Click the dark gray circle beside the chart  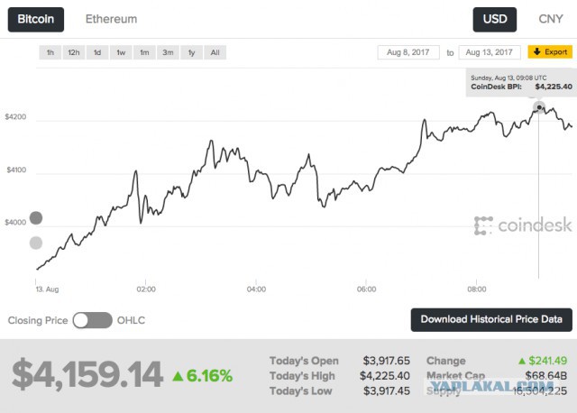coord(36,218)
